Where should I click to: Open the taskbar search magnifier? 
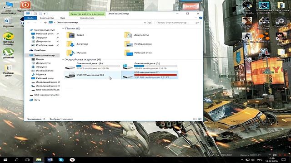pos(16,160)
